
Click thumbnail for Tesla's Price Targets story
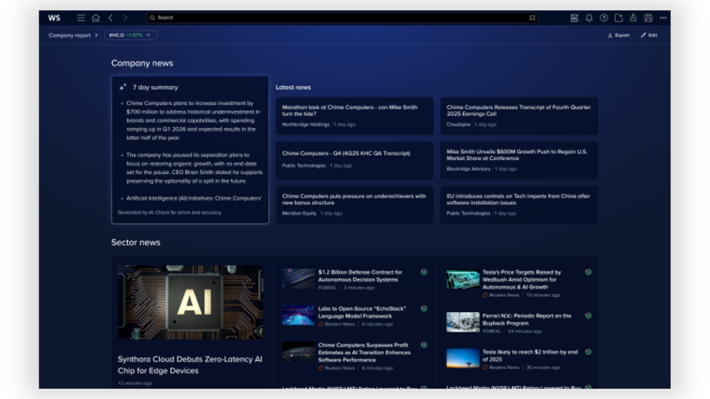[x=463, y=279]
